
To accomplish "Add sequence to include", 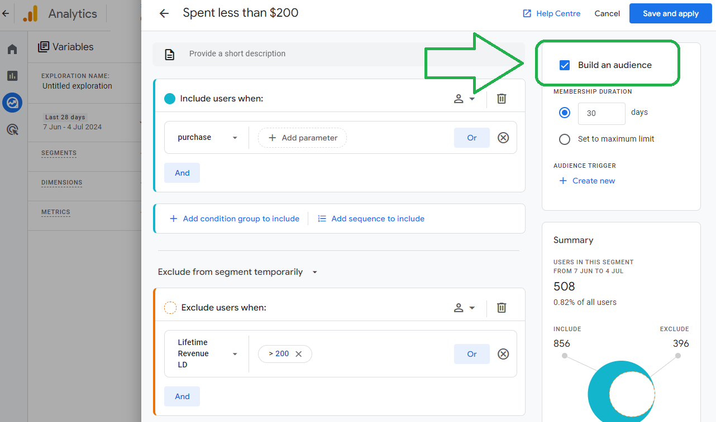I will coord(371,219).
